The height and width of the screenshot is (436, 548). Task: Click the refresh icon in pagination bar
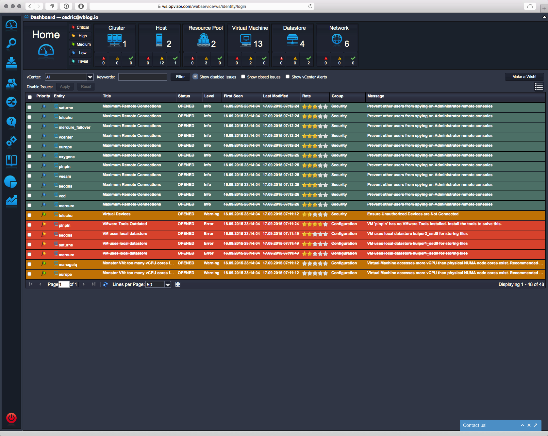[x=105, y=284]
